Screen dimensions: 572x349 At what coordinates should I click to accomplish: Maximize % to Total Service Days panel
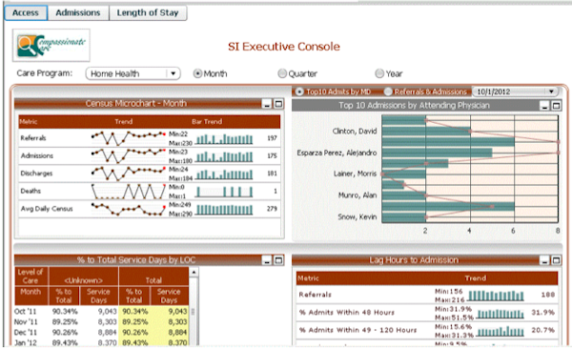coord(278,260)
